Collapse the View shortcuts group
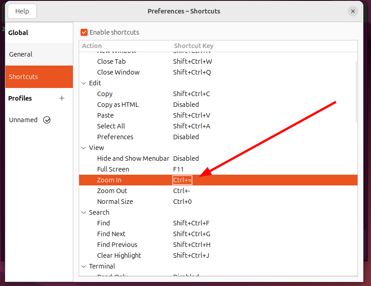Screen dimensions: 371x286 point(84,148)
